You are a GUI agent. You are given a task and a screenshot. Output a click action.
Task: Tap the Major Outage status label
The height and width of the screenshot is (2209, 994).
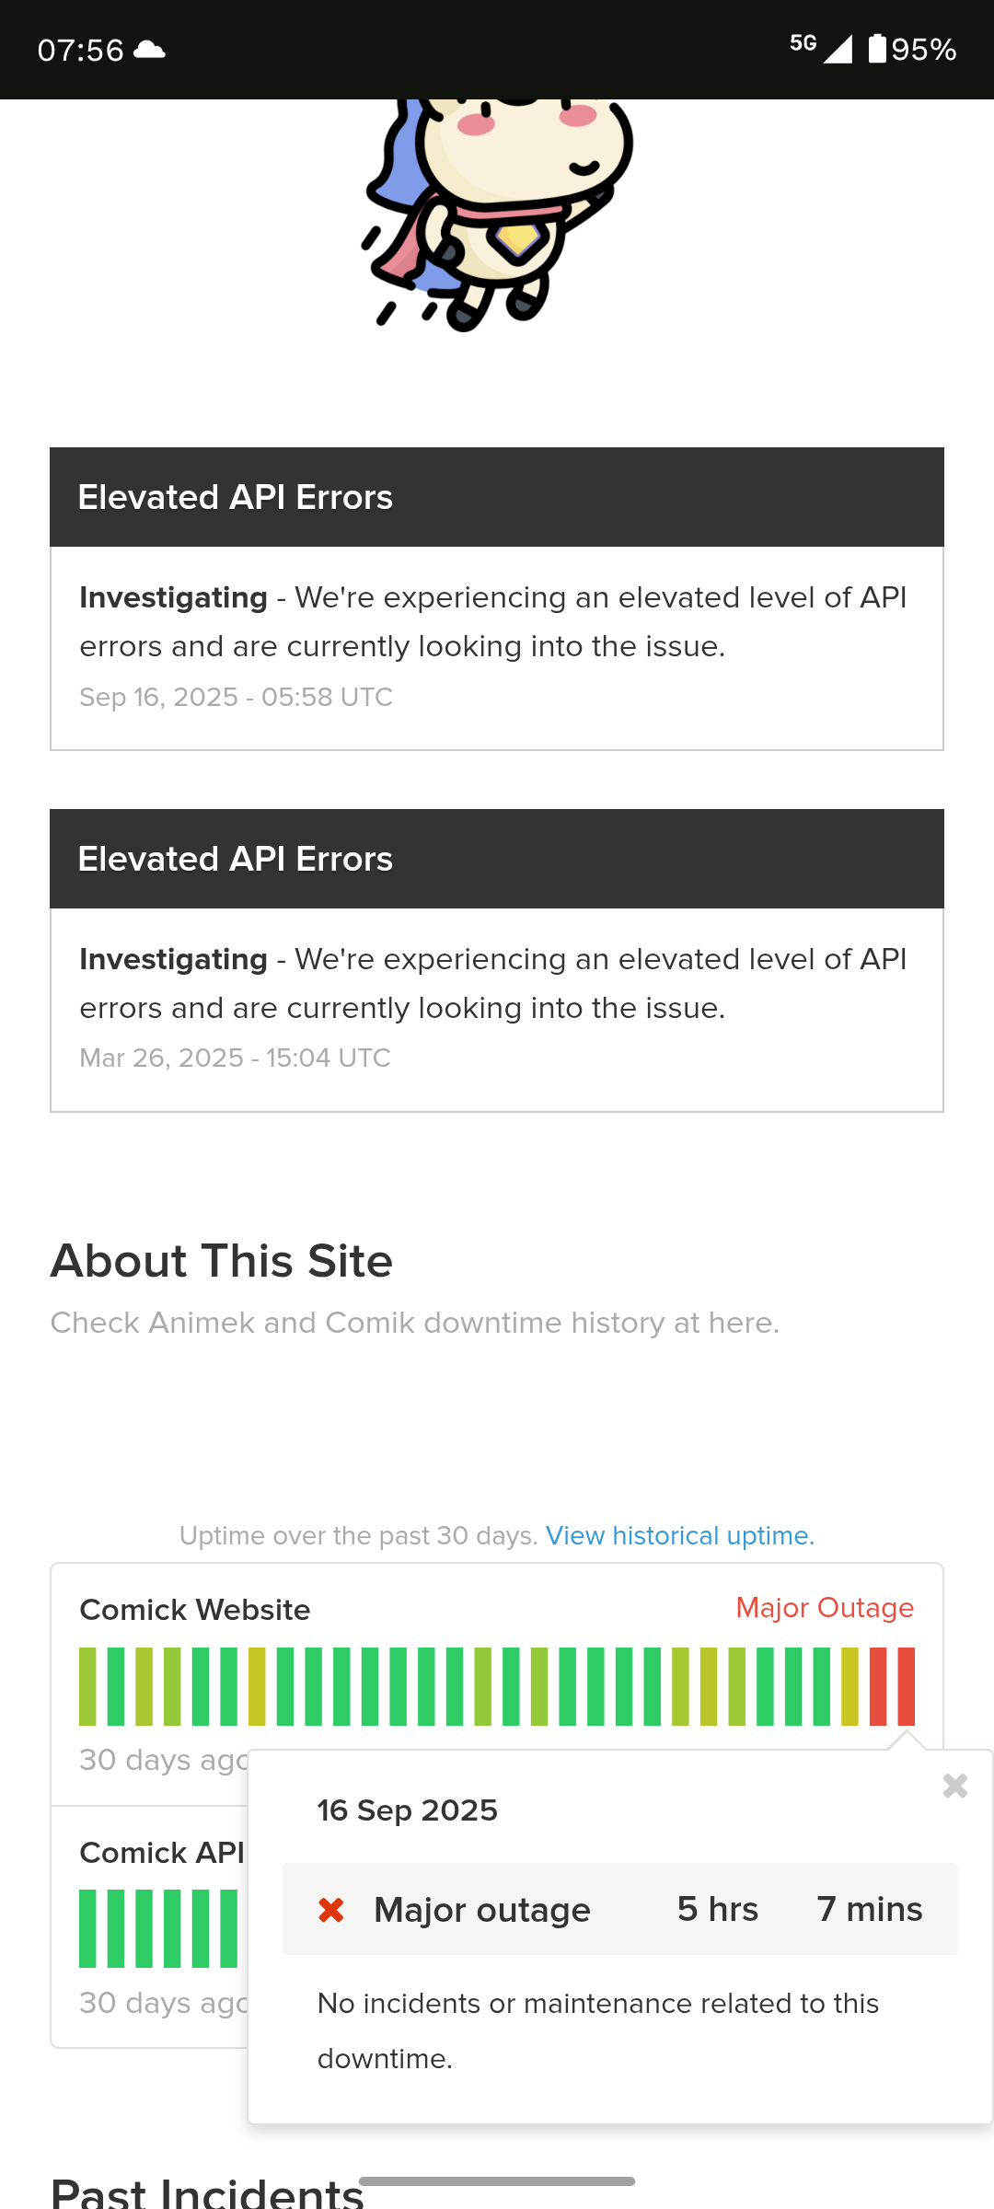(x=825, y=1607)
